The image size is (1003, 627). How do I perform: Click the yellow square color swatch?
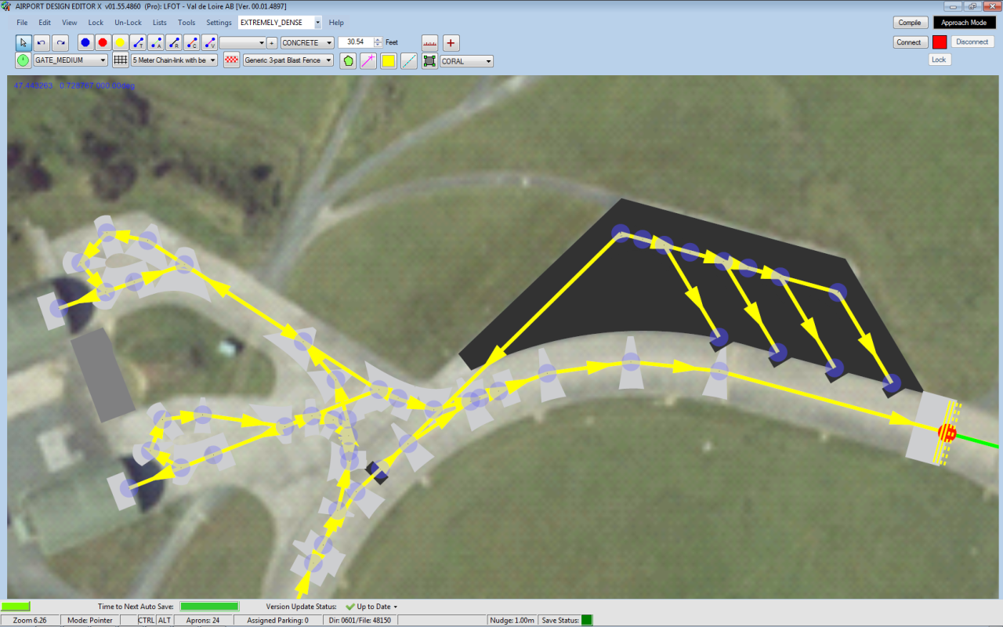point(389,60)
